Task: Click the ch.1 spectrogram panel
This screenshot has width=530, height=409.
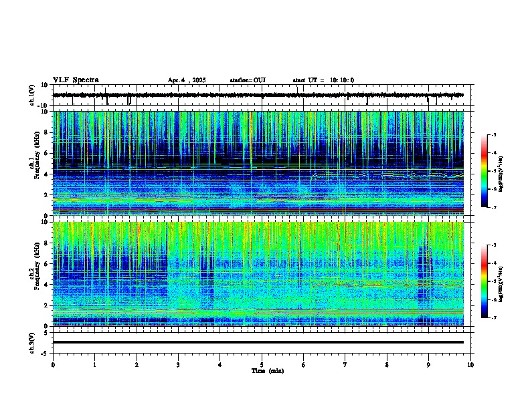Action: (258, 163)
